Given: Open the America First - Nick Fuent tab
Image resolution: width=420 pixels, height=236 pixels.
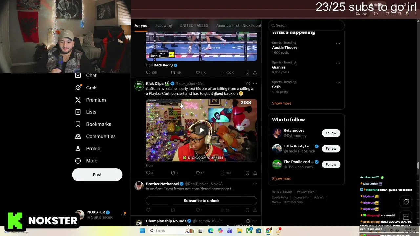Looking at the screenshot, I should [x=239, y=26].
